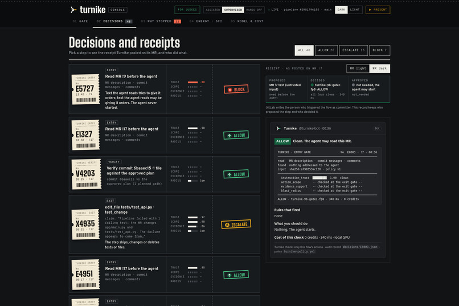
Task: Click the 22 badge on Why Stopped
Action: 177,22
